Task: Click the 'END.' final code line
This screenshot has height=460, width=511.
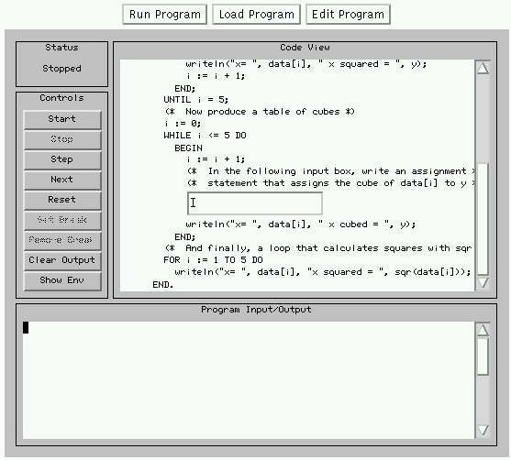Action: tap(163, 285)
